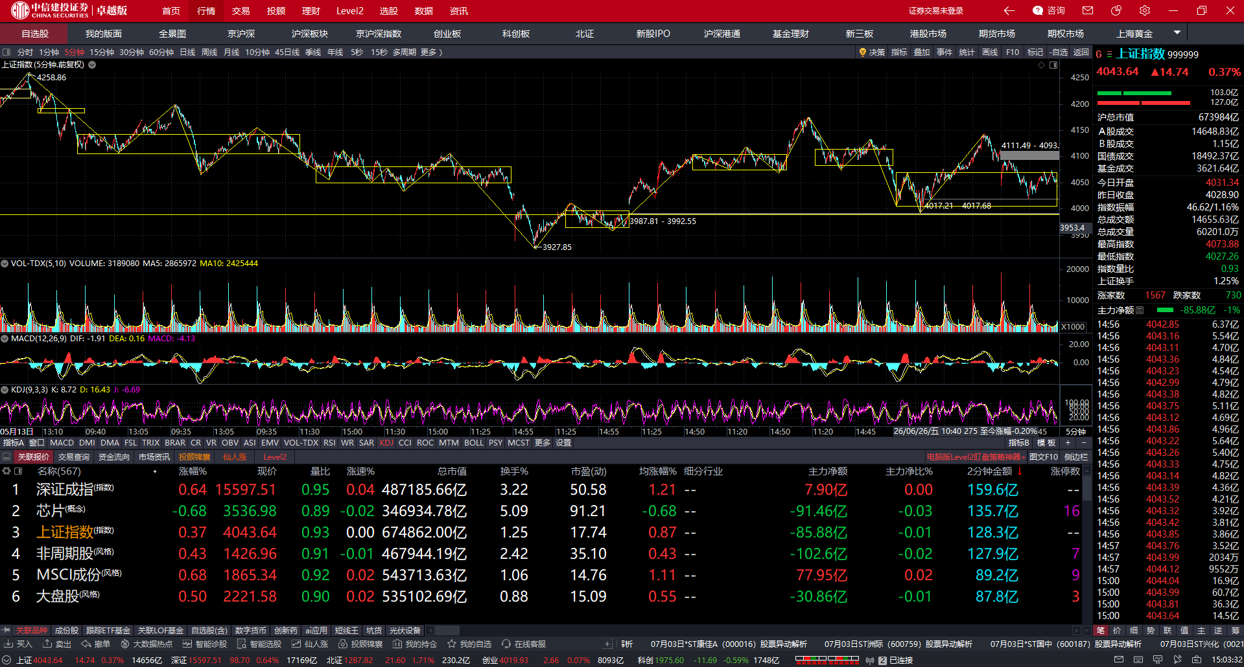Go back using the left arrow icon
The height and width of the screenshot is (667, 1244).
pyautogui.click(x=1009, y=10)
